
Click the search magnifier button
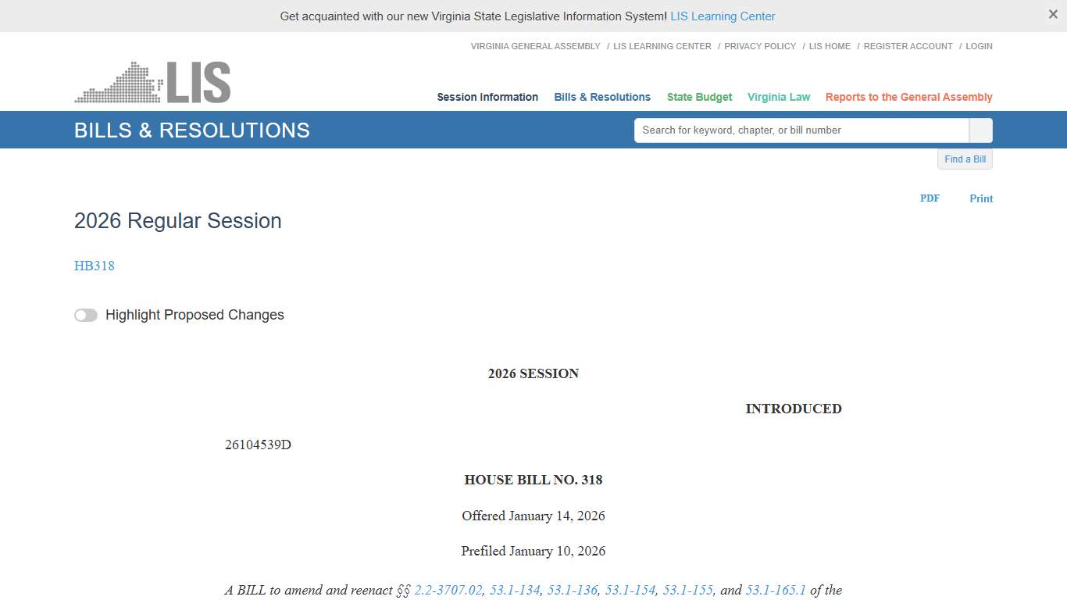[x=980, y=130]
